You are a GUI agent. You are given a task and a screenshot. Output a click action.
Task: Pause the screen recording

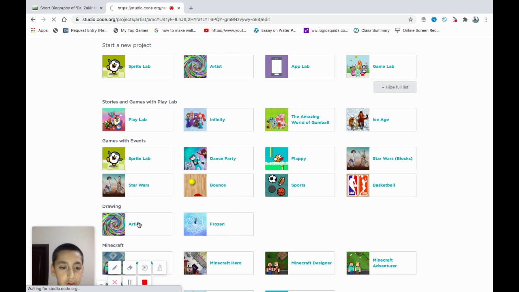(130, 282)
